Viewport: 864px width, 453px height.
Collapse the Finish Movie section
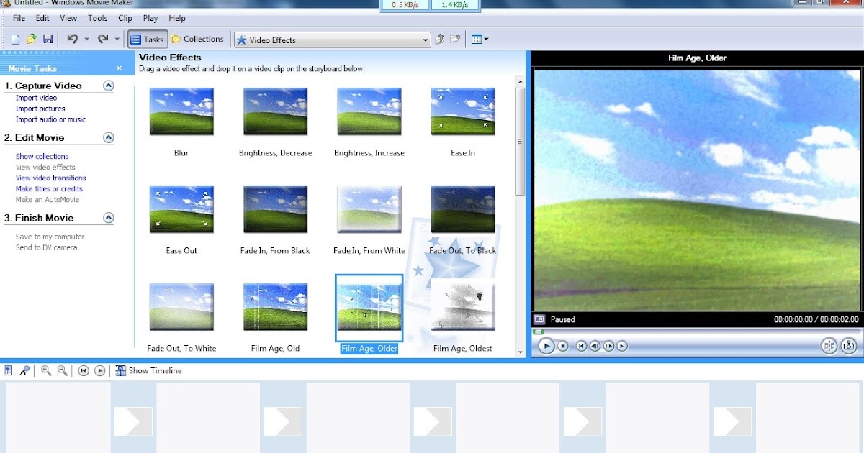click(x=109, y=217)
